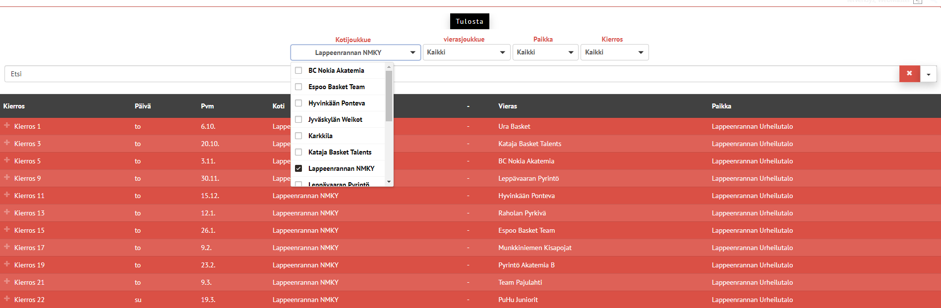Image resolution: width=941 pixels, height=308 pixels.
Task: Click the Kierros 19 round label
Action: [29, 265]
